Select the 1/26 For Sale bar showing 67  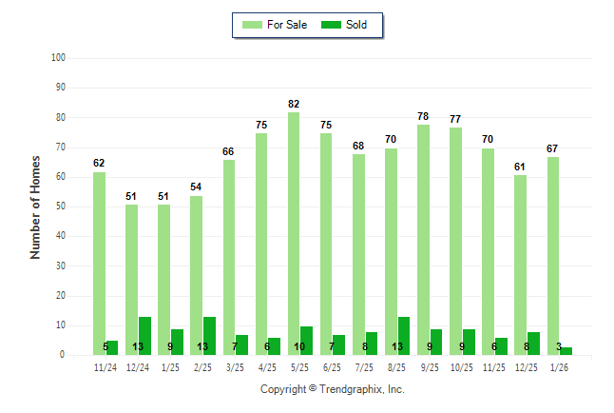pyautogui.click(x=552, y=256)
